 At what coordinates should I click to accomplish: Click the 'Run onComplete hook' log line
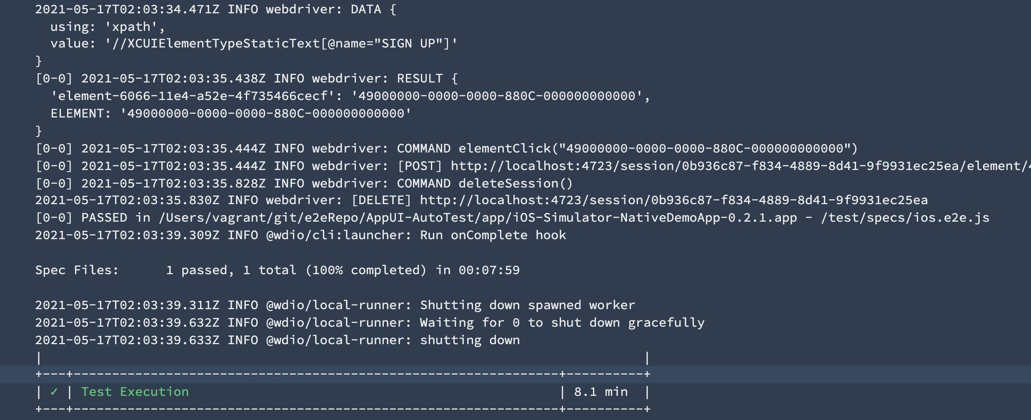point(493,235)
